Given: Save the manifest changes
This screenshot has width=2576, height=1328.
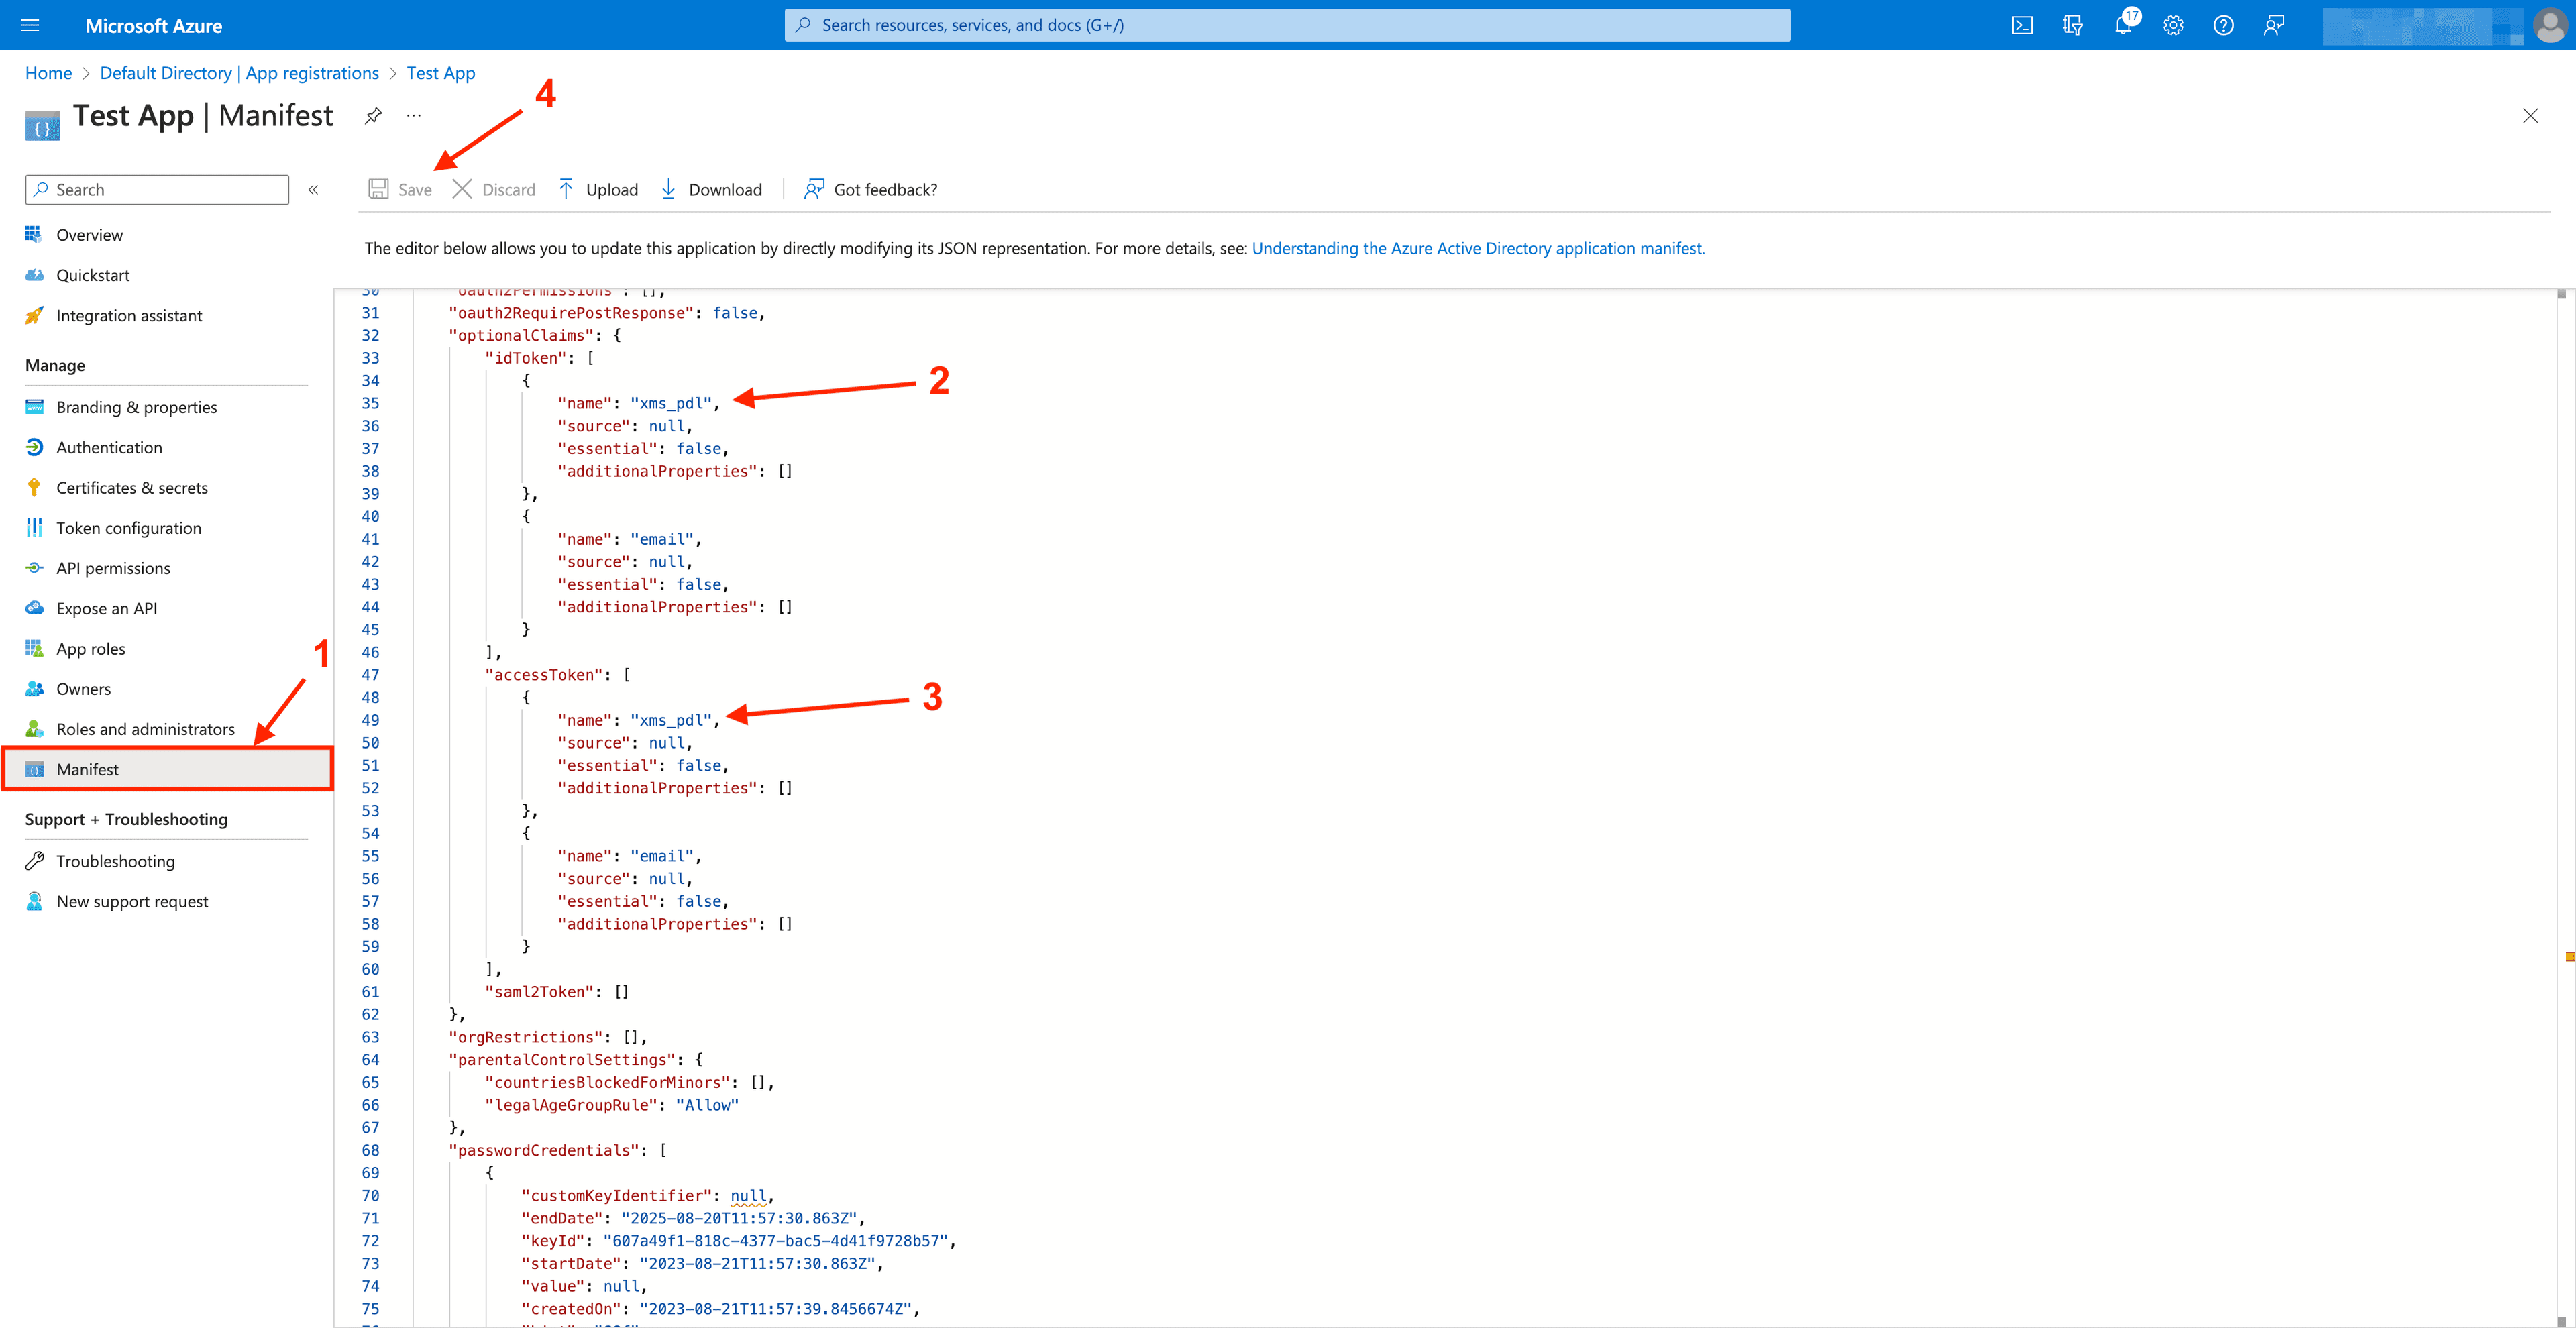Looking at the screenshot, I should click(400, 190).
